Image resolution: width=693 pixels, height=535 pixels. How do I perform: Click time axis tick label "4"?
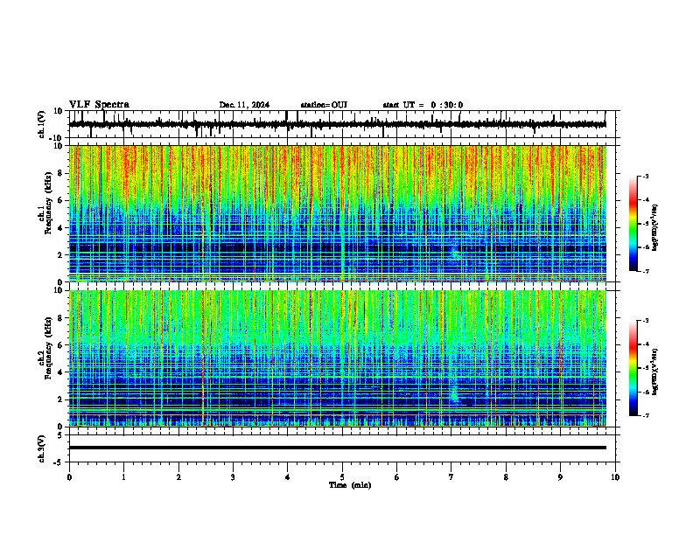(x=288, y=477)
